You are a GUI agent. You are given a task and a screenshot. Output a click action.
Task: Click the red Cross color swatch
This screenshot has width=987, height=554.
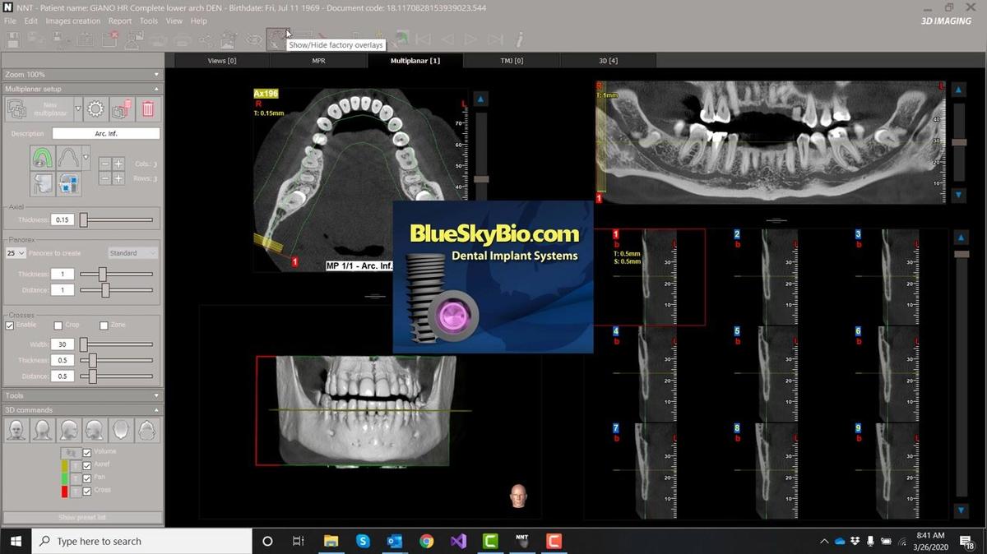tap(64, 491)
